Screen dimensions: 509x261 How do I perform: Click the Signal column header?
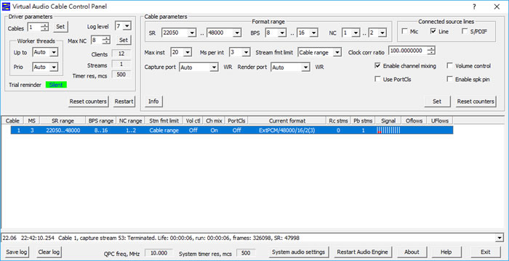point(388,121)
